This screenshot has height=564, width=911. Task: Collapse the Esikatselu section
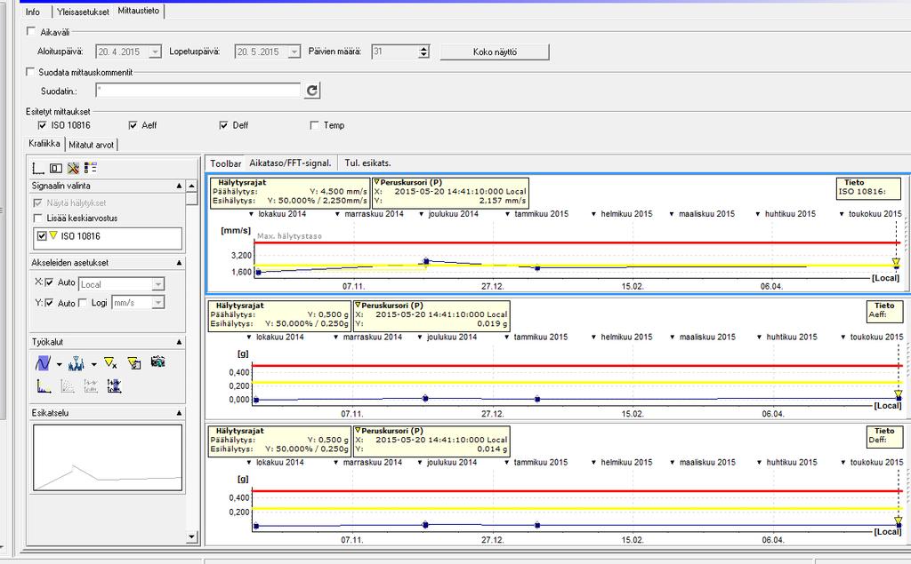[179, 413]
